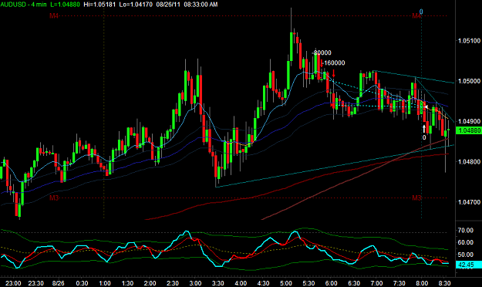
Task: Click the 1.05000 price axis label
Action: pyautogui.click(x=469, y=81)
